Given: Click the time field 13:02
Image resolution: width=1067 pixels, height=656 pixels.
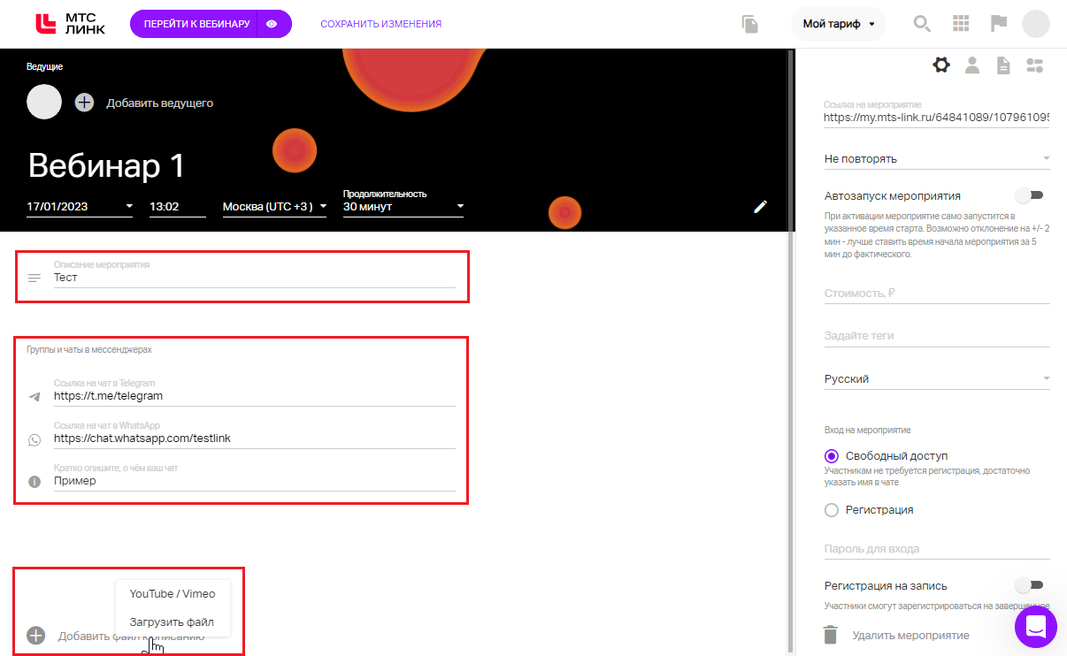Looking at the screenshot, I should [177, 207].
